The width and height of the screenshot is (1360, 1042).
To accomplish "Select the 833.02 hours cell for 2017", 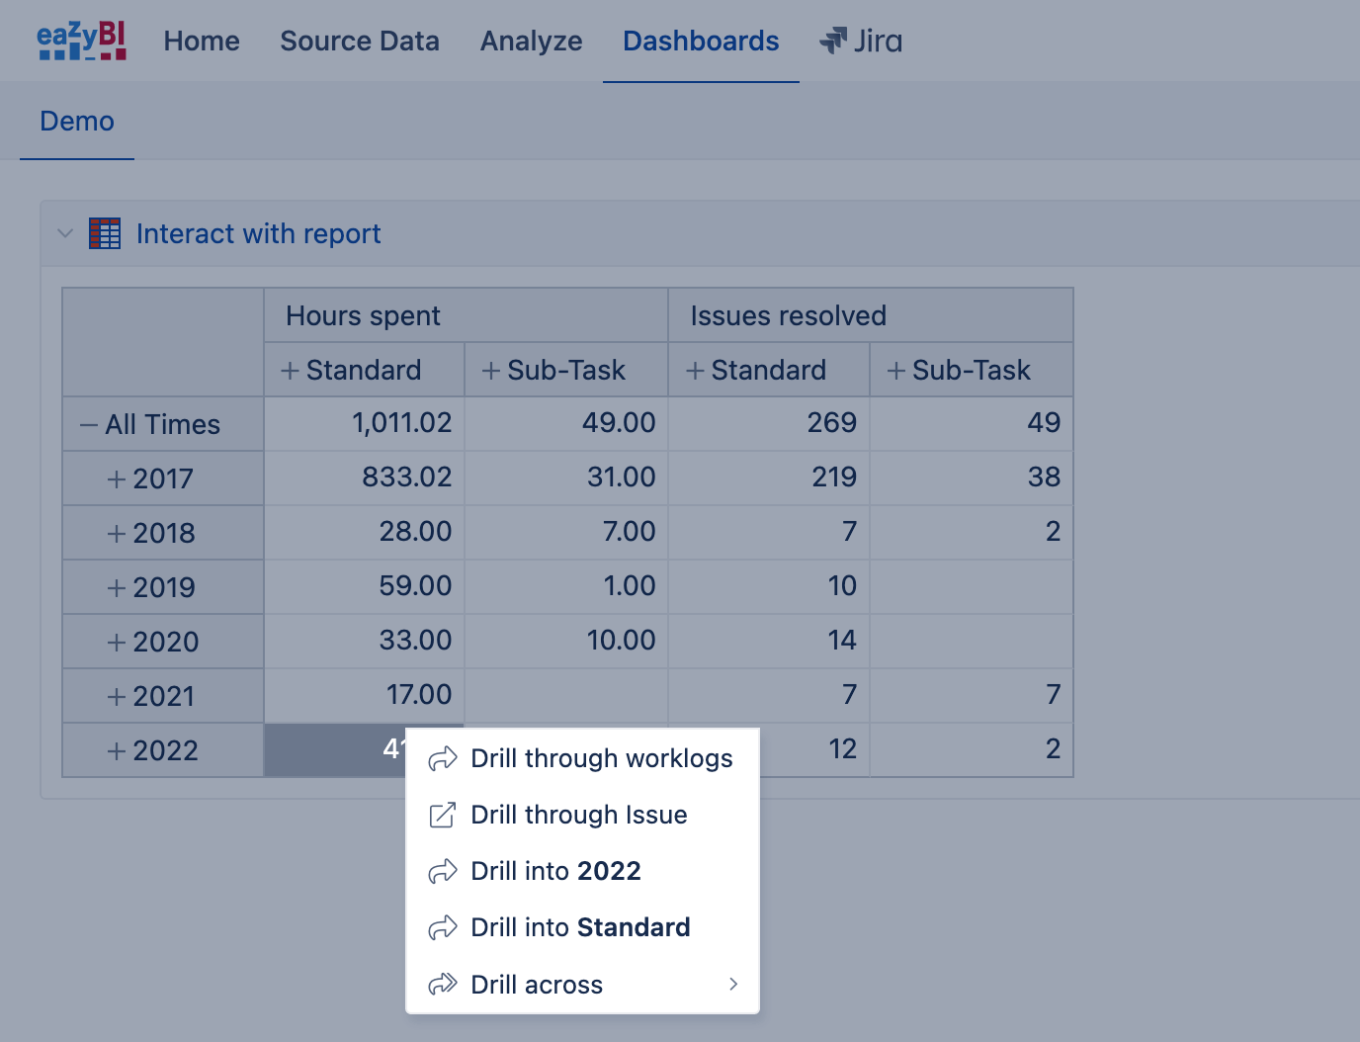I will click(364, 478).
